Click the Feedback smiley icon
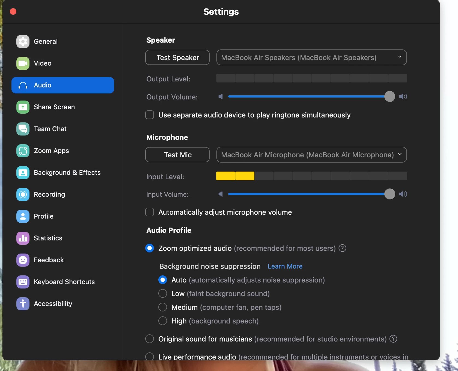This screenshot has width=458, height=371. (x=23, y=260)
